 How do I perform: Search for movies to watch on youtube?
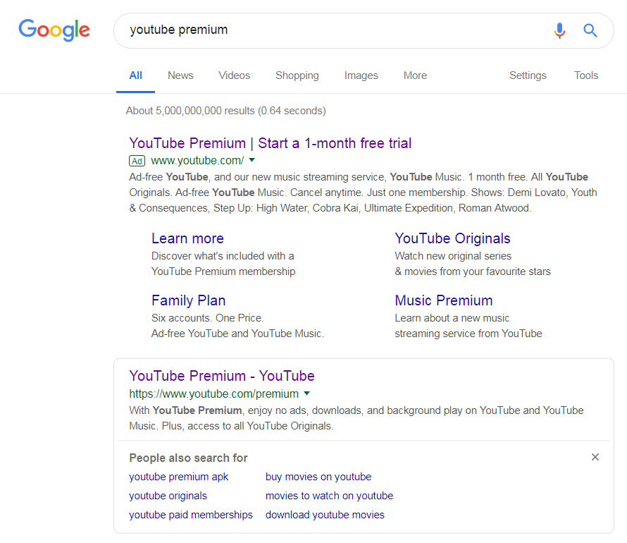[x=329, y=495]
